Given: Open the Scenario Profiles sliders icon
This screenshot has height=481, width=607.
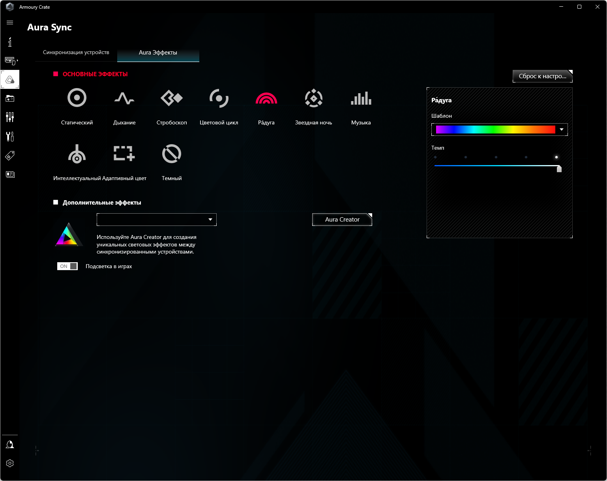Looking at the screenshot, I should coord(10,117).
